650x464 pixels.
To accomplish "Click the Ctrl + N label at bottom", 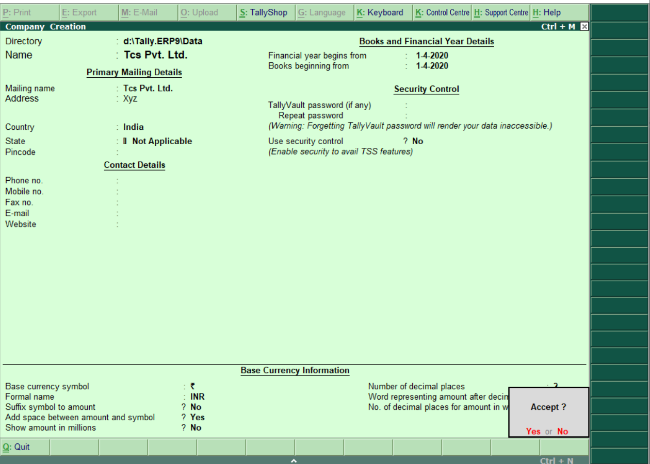I will [x=557, y=460].
